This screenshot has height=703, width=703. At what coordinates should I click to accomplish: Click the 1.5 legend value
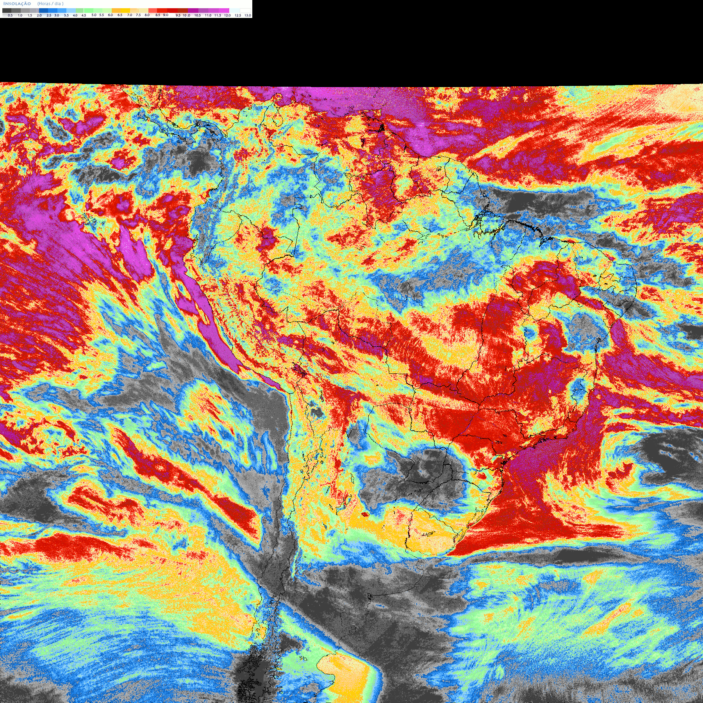coord(30,15)
